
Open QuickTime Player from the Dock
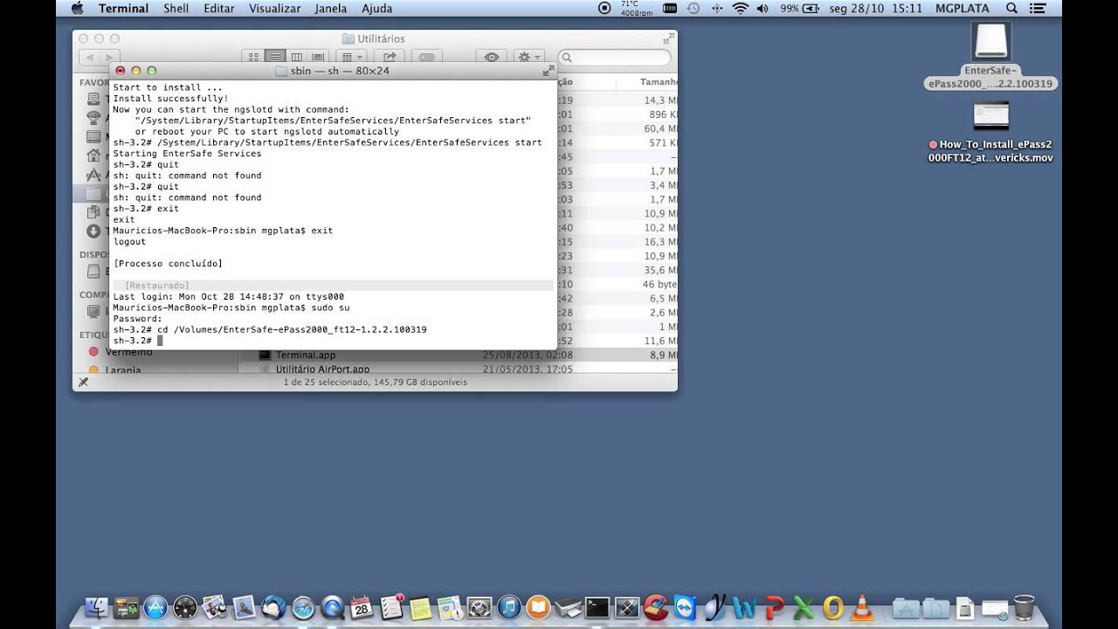(x=333, y=607)
